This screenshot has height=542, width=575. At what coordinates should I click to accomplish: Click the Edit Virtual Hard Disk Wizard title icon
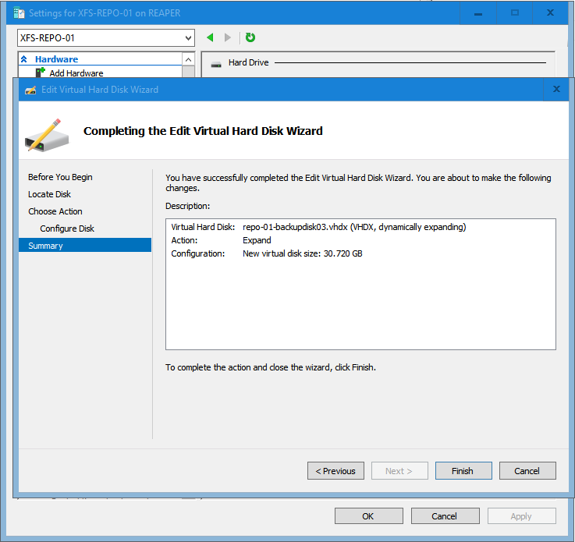pyautogui.click(x=30, y=90)
